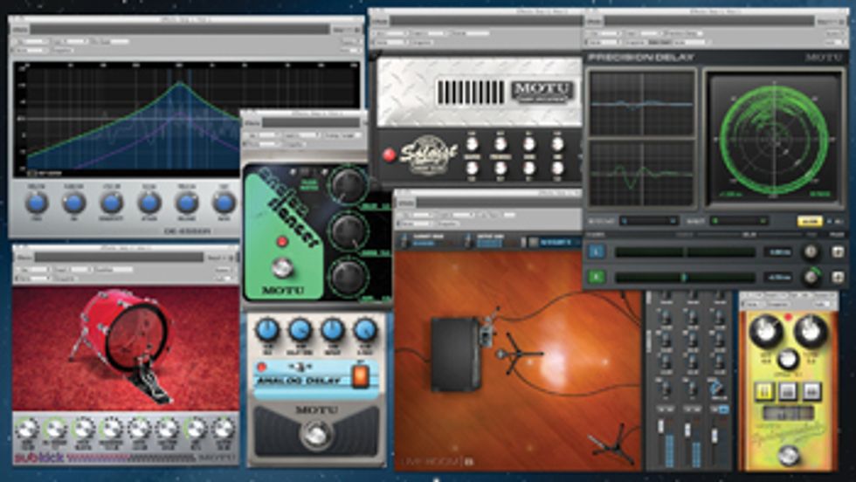The height and width of the screenshot is (482, 856).
Task: Click the last white knob in the amp's bottom row
Action: 557,169
